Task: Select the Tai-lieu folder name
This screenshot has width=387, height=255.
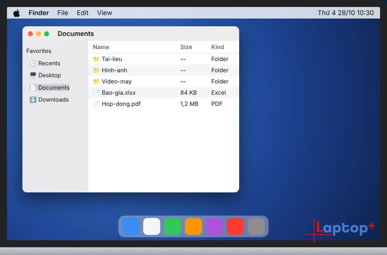Action: (x=112, y=59)
